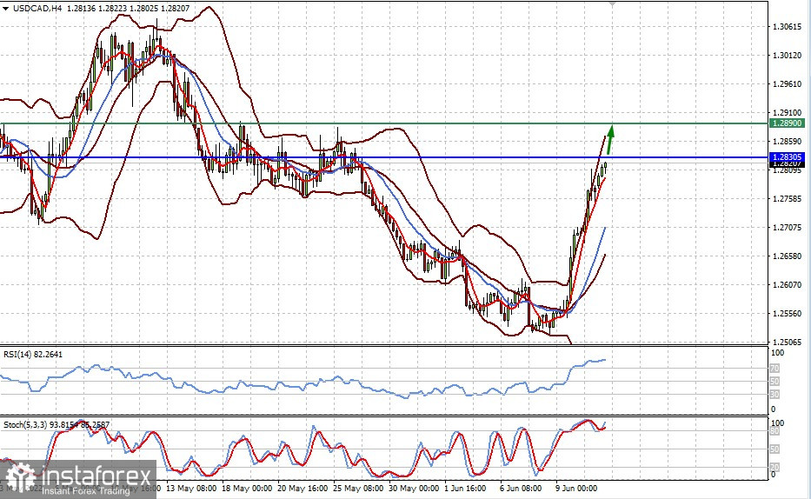
Task: Click the 1.27075 price scale label
Action: point(787,228)
